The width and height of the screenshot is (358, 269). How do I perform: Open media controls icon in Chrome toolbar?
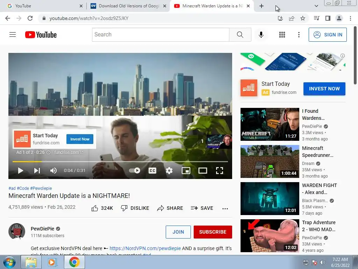point(316,18)
